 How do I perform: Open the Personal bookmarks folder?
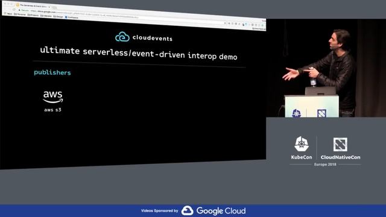[20, 14]
